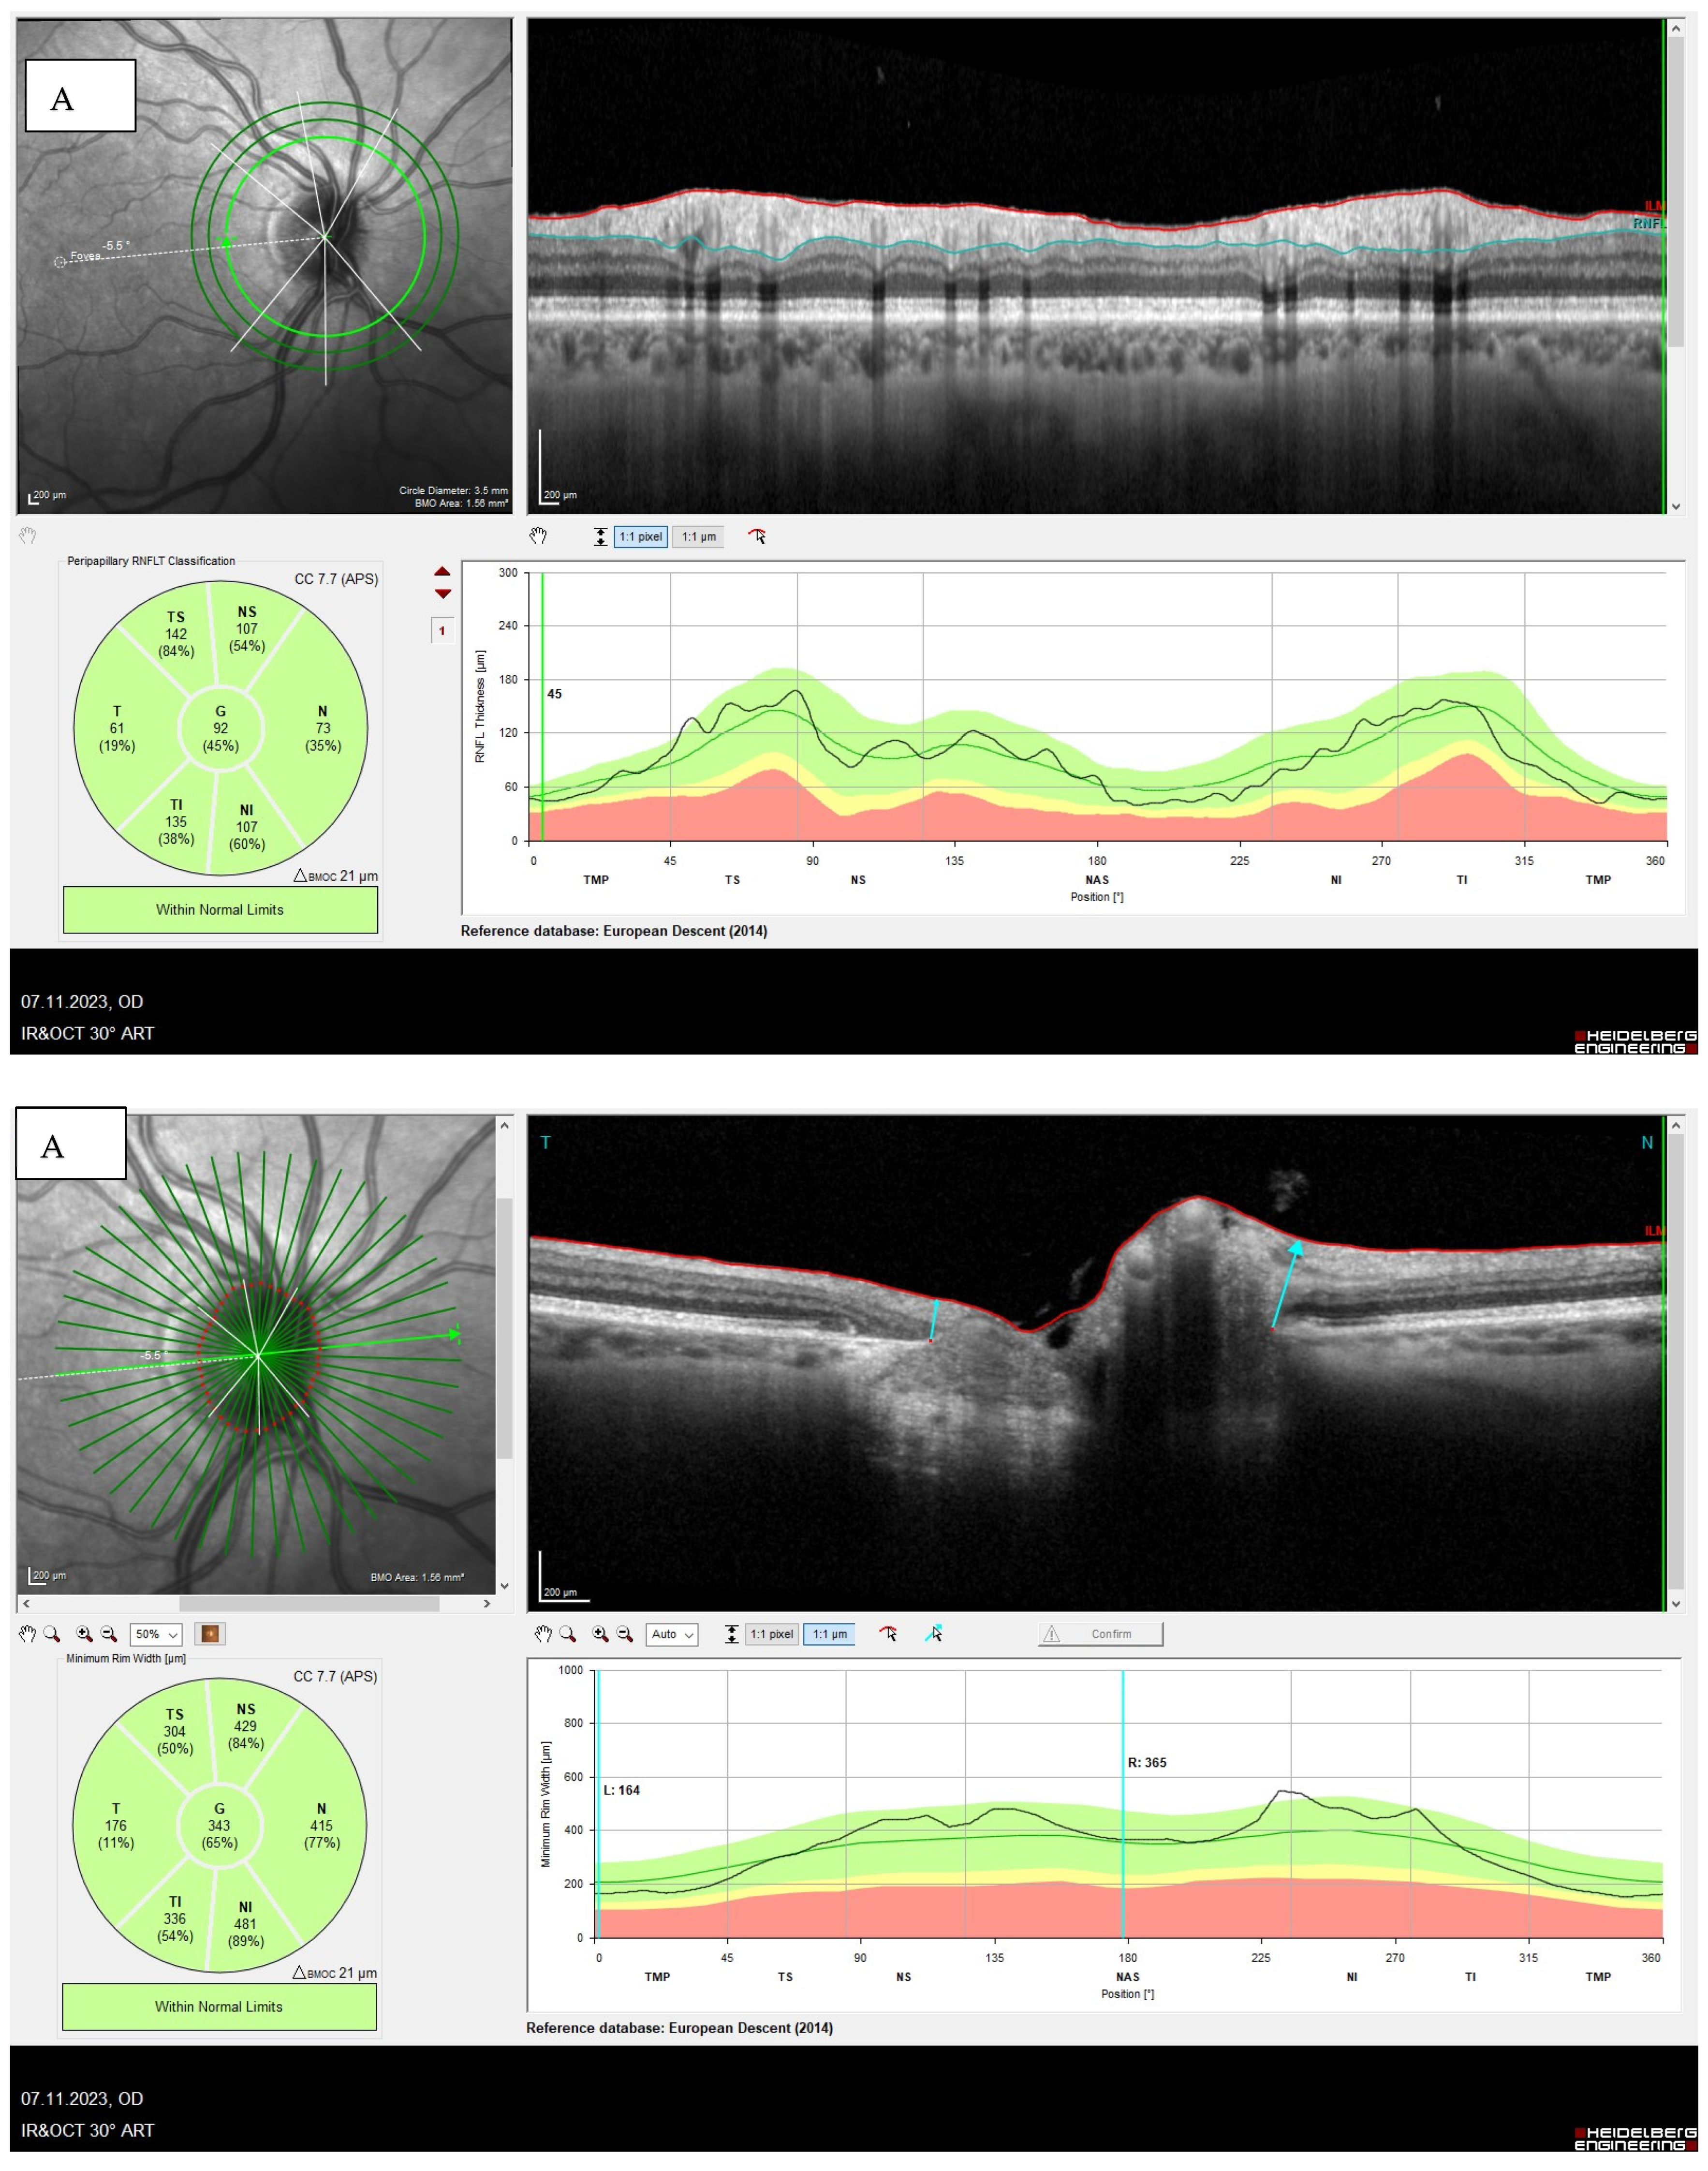Viewport: 1708px width, 2171px height.
Task: Click scroll-down arrow of upper B-scan scrollbar
Action: pos(1676,506)
